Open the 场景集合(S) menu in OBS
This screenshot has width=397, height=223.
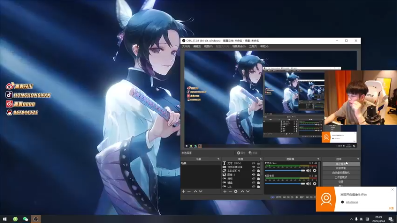coord(239,46)
